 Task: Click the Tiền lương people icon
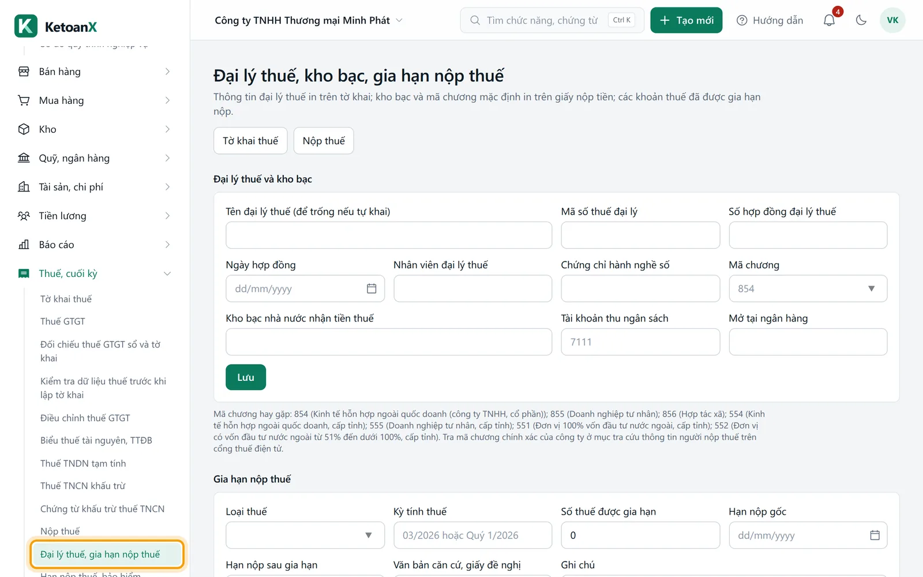tap(24, 216)
